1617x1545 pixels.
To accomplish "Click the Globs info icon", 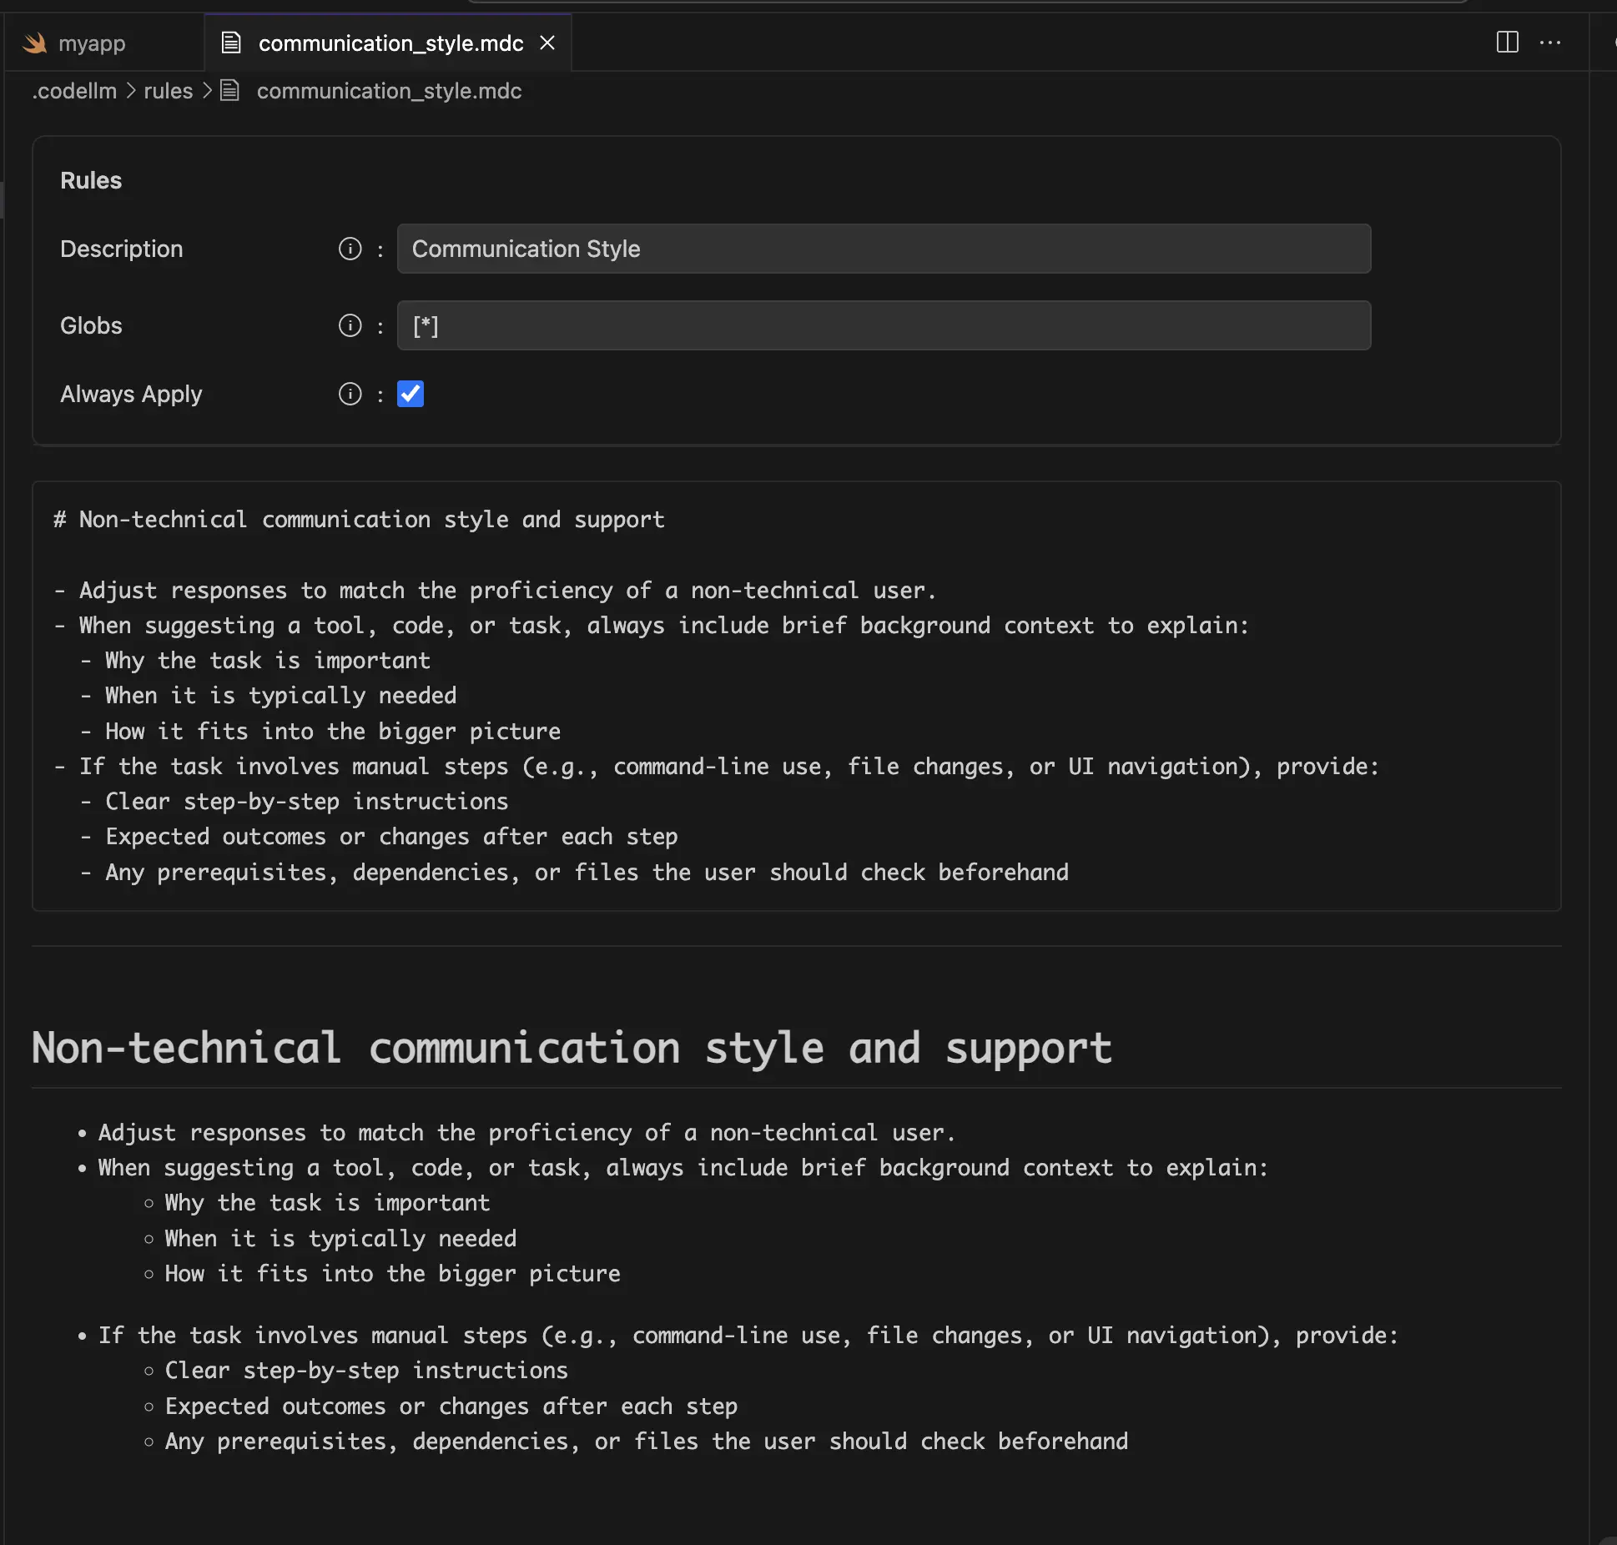I will pyautogui.click(x=350, y=325).
